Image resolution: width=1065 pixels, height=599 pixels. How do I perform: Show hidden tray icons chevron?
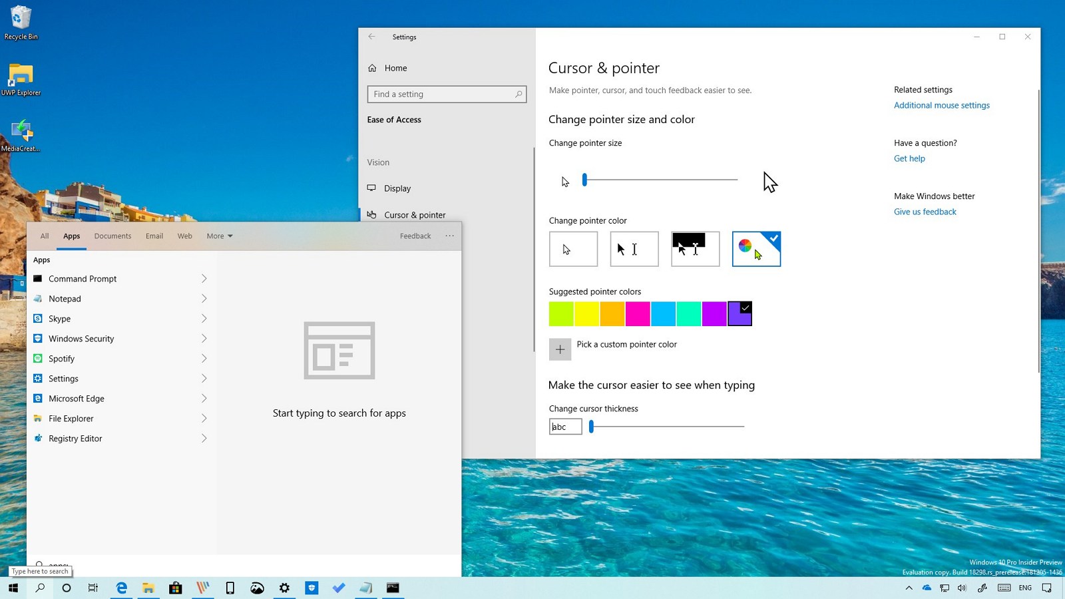[x=909, y=588]
